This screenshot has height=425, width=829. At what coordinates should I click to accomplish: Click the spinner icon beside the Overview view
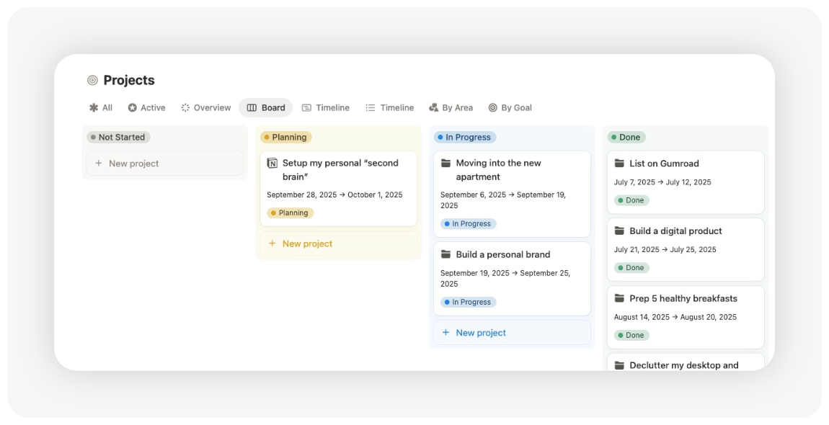pos(184,107)
